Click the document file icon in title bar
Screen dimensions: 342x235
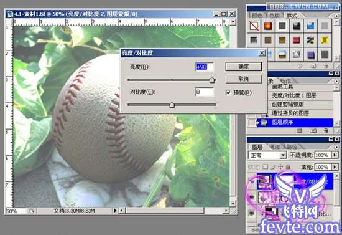[10, 14]
